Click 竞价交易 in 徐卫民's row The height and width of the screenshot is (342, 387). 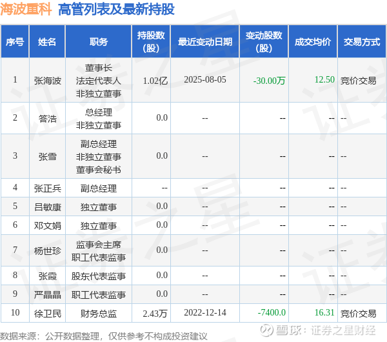click(359, 314)
